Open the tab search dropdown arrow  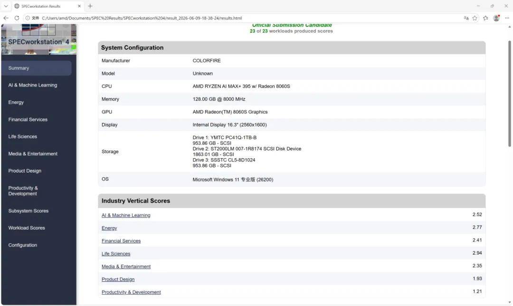[x=6, y=6]
